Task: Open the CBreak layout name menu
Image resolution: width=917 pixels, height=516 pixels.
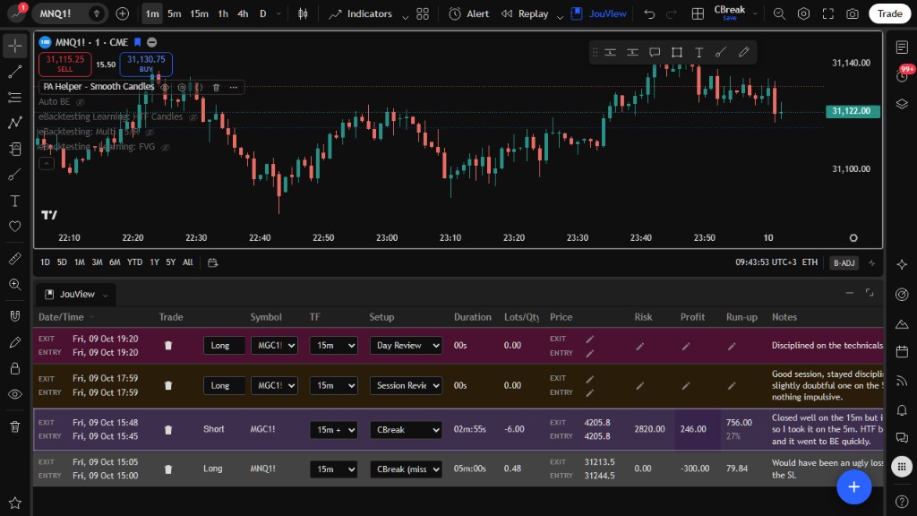Action: [729, 13]
